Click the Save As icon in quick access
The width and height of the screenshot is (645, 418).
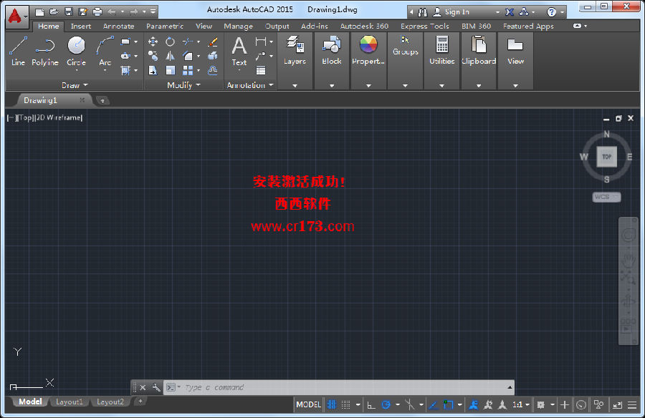pos(83,12)
